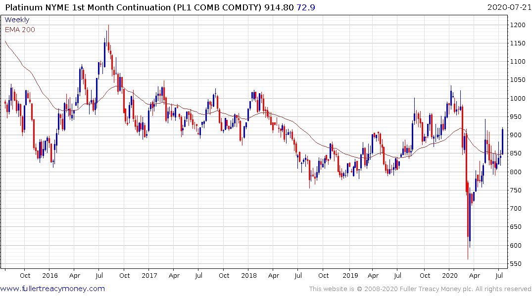Click the 'Weekly' interval label
The width and height of the screenshot is (532, 296).
pos(17,20)
